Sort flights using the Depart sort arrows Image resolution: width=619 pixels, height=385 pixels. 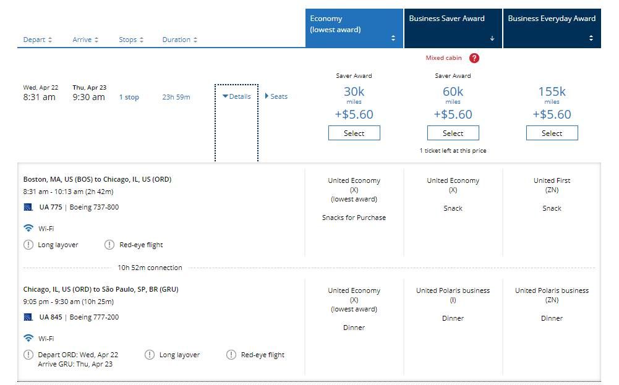point(50,40)
